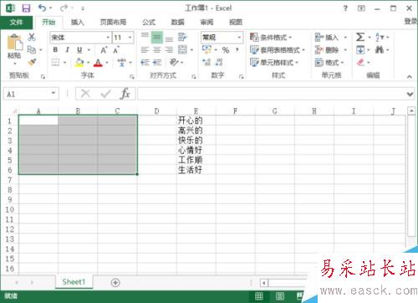
Task: Open number format dropdown 常规
Action: coord(239,38)
